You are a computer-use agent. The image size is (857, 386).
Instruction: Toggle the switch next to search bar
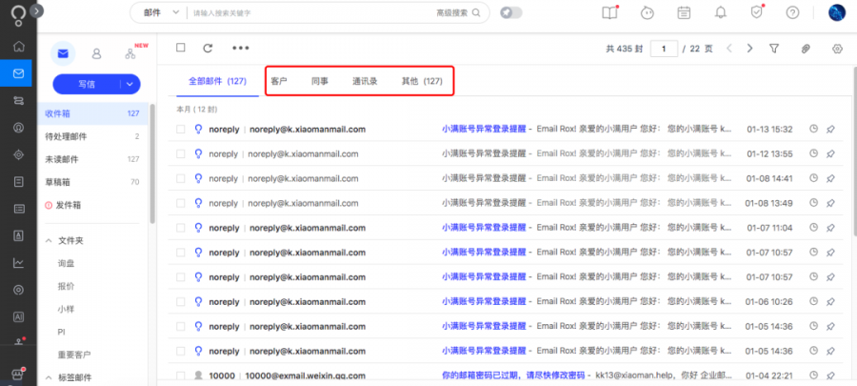point(511,12)
